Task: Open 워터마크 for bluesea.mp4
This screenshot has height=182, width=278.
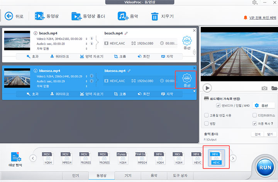Action: (x=59, y=94)
